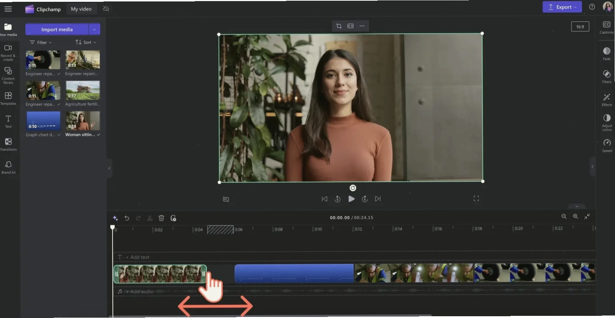Open the hamburger main menu
Screen dimensions: 615x318
(x=8, y=9)
